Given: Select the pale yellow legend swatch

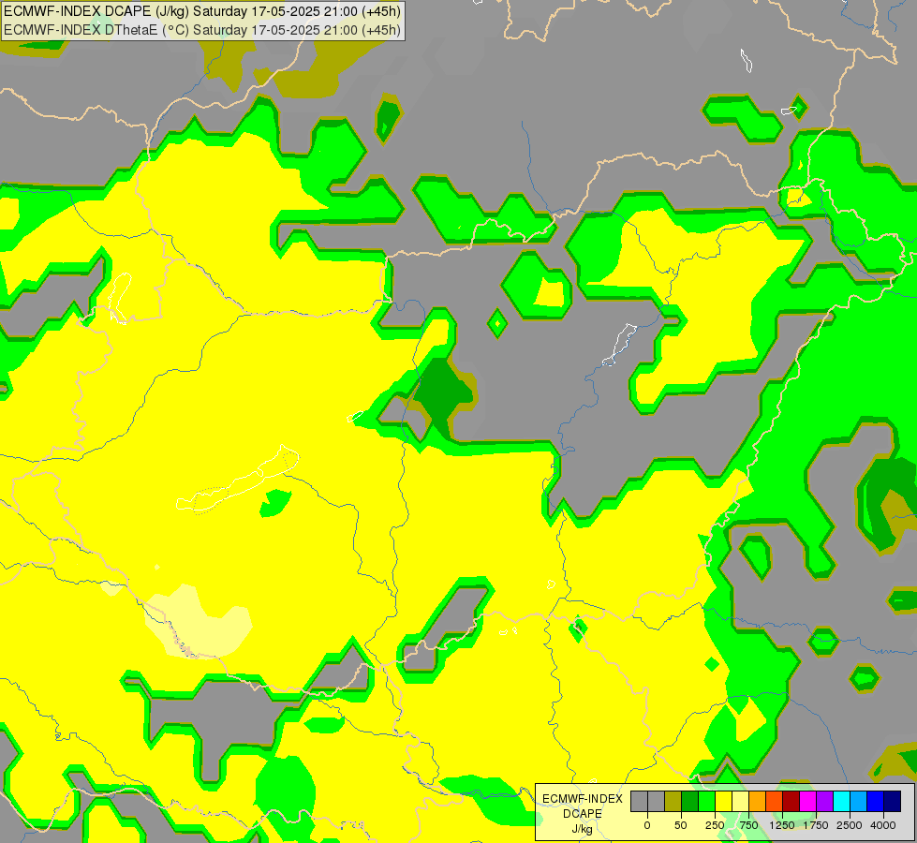Looking at the screenshot, I should coord(740,801).
